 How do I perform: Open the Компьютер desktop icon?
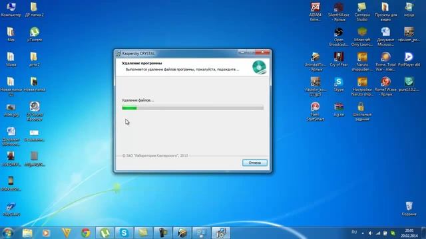11,9
